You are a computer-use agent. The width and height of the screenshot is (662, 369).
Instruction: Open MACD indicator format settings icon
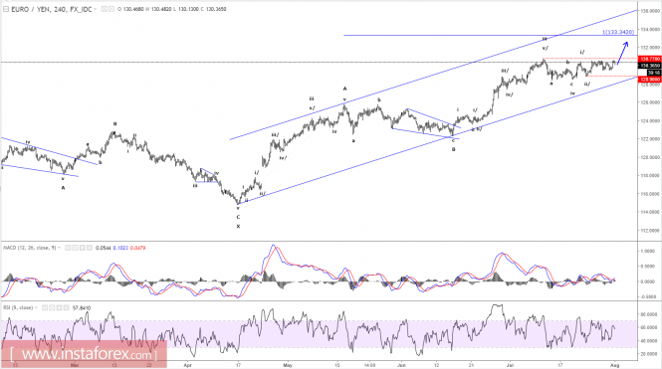click(x=75, y=248)
